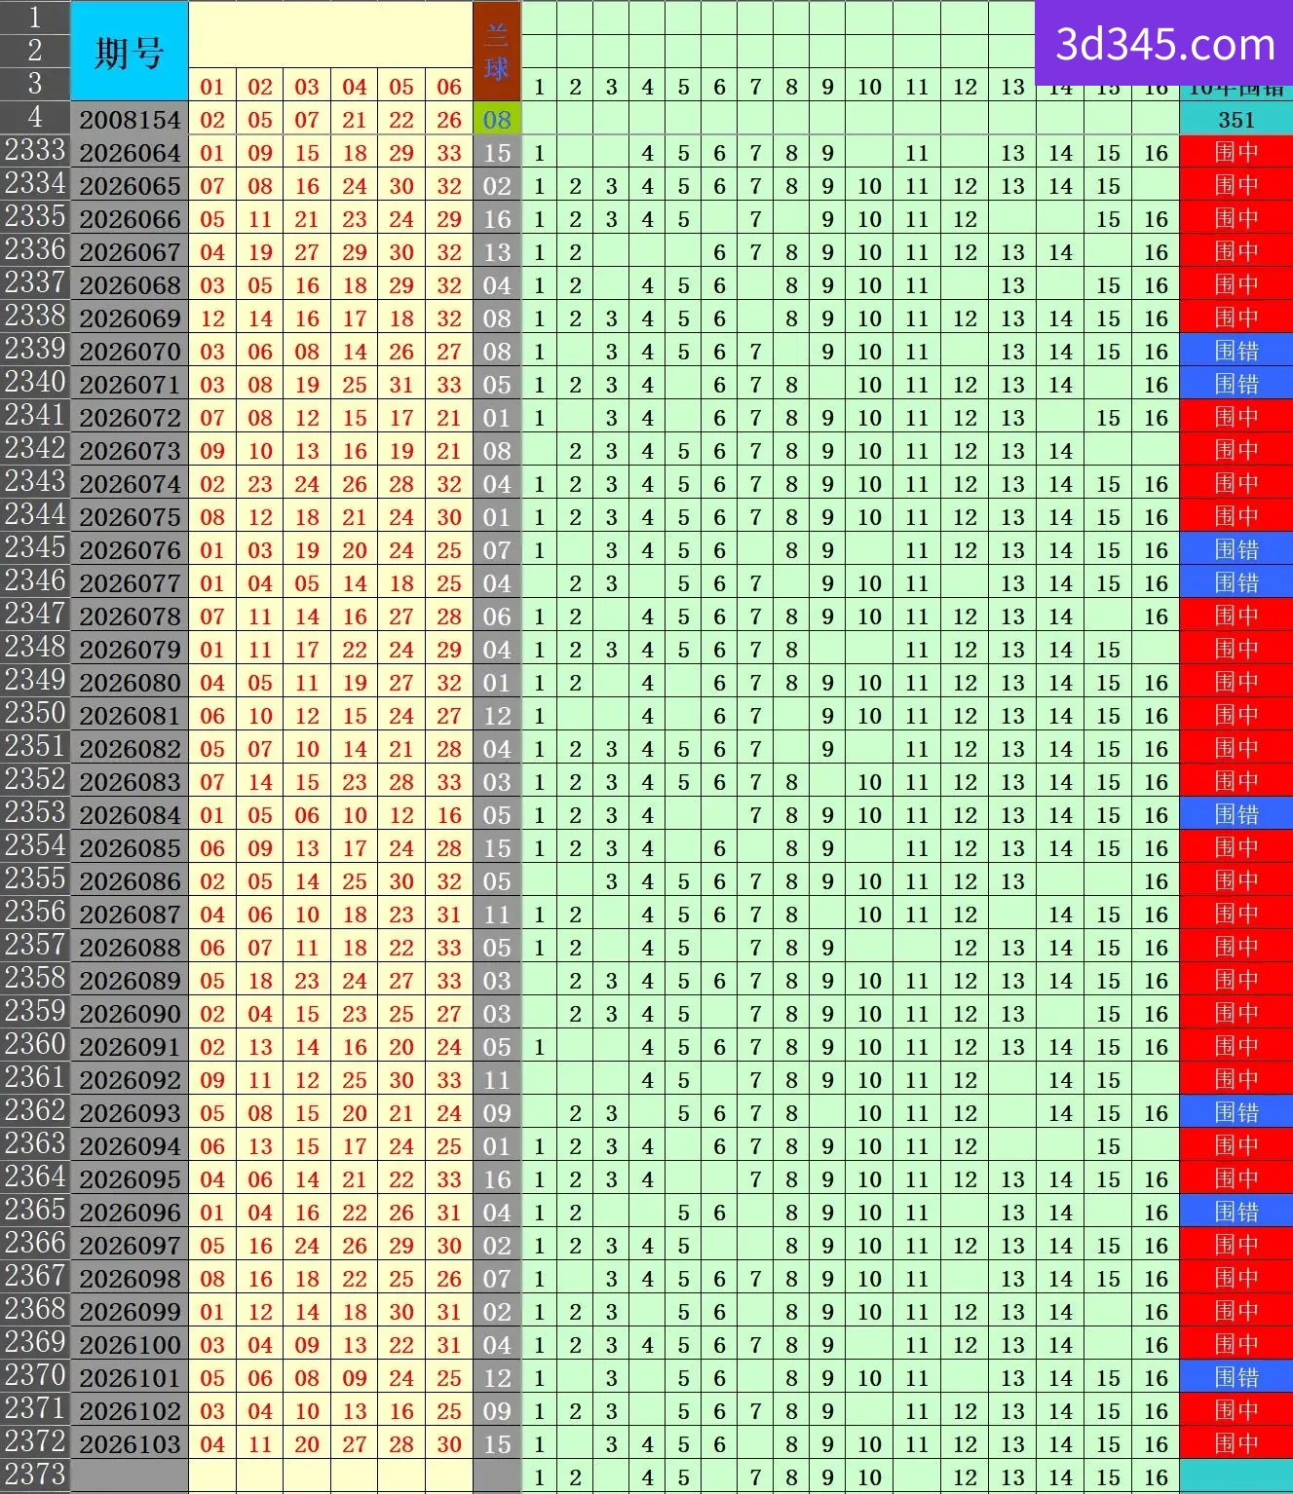The height and width of the screenshot is (1494, 1293).
Task: Open the 3d345.com watermark link
Action: coord(1164,44)
